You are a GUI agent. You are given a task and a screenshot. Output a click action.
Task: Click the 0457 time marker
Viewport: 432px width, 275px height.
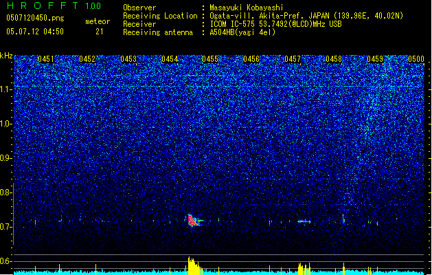tap(293, 59)
